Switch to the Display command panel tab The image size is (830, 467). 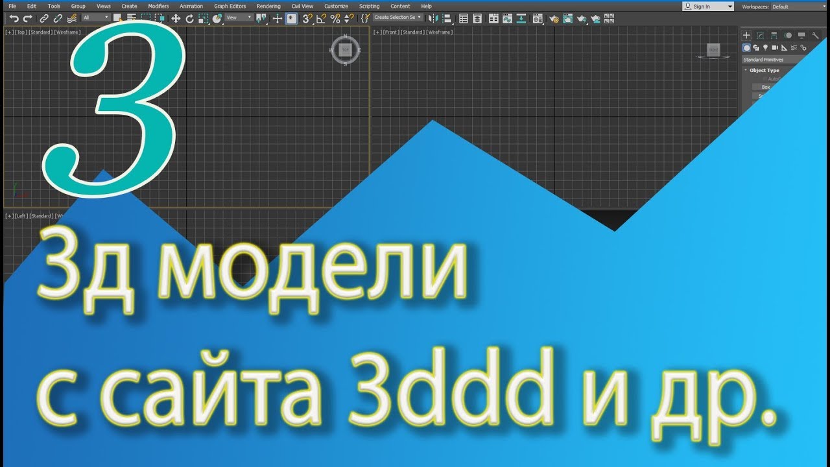[x=801, y=36]
